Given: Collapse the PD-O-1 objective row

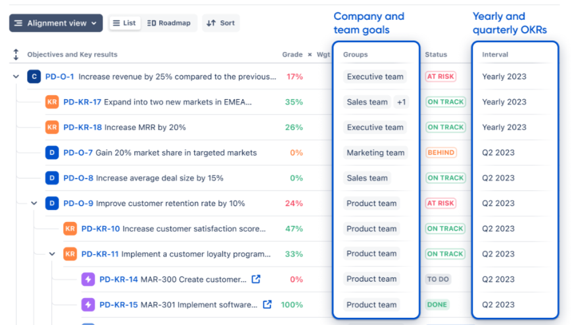Looking at the screenshot, I should [x=16, y=77].
